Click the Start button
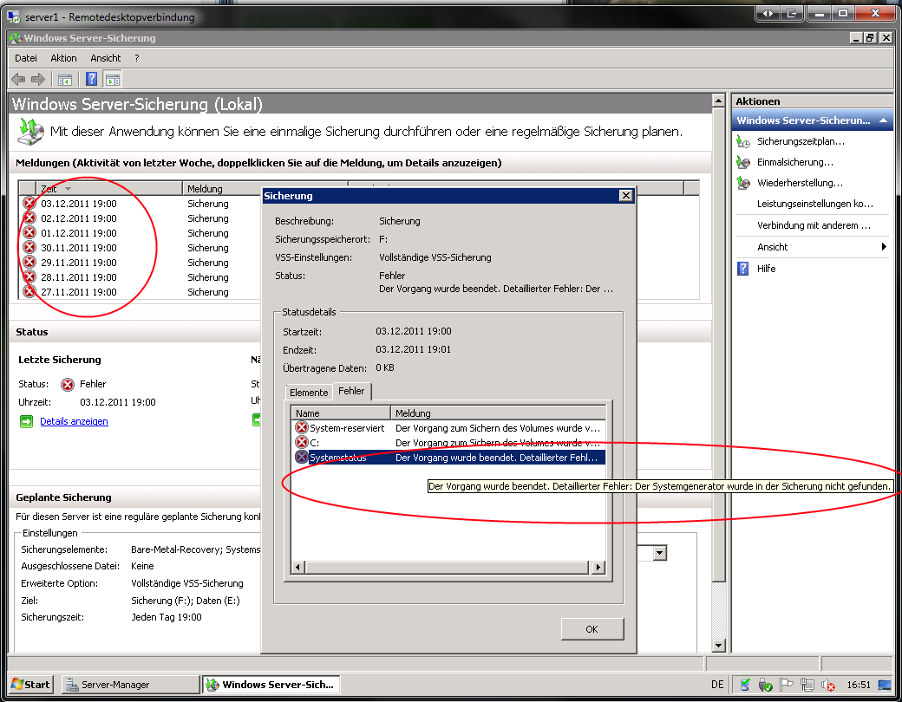The image size is (902, 702). [31, 684]
